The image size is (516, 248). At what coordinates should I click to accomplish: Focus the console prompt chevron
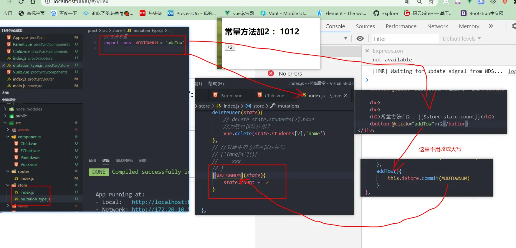367,80
